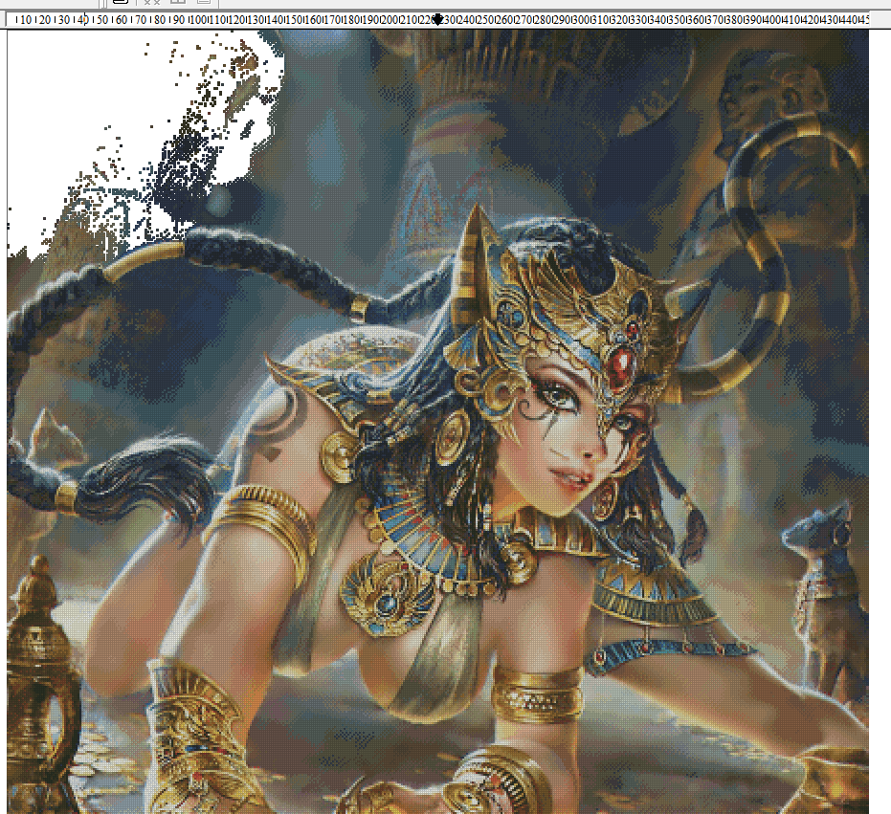The width and height of the screenshot is (891, 814).
Task: Click ruler mark 250
Action: click(x=485, y=20)
